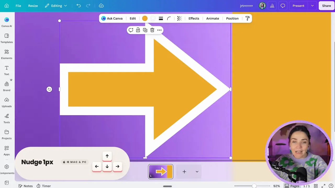This screenshot has height=188, width=335.
Task: Check cloud save status icon
Action: [x=101, y=6]
